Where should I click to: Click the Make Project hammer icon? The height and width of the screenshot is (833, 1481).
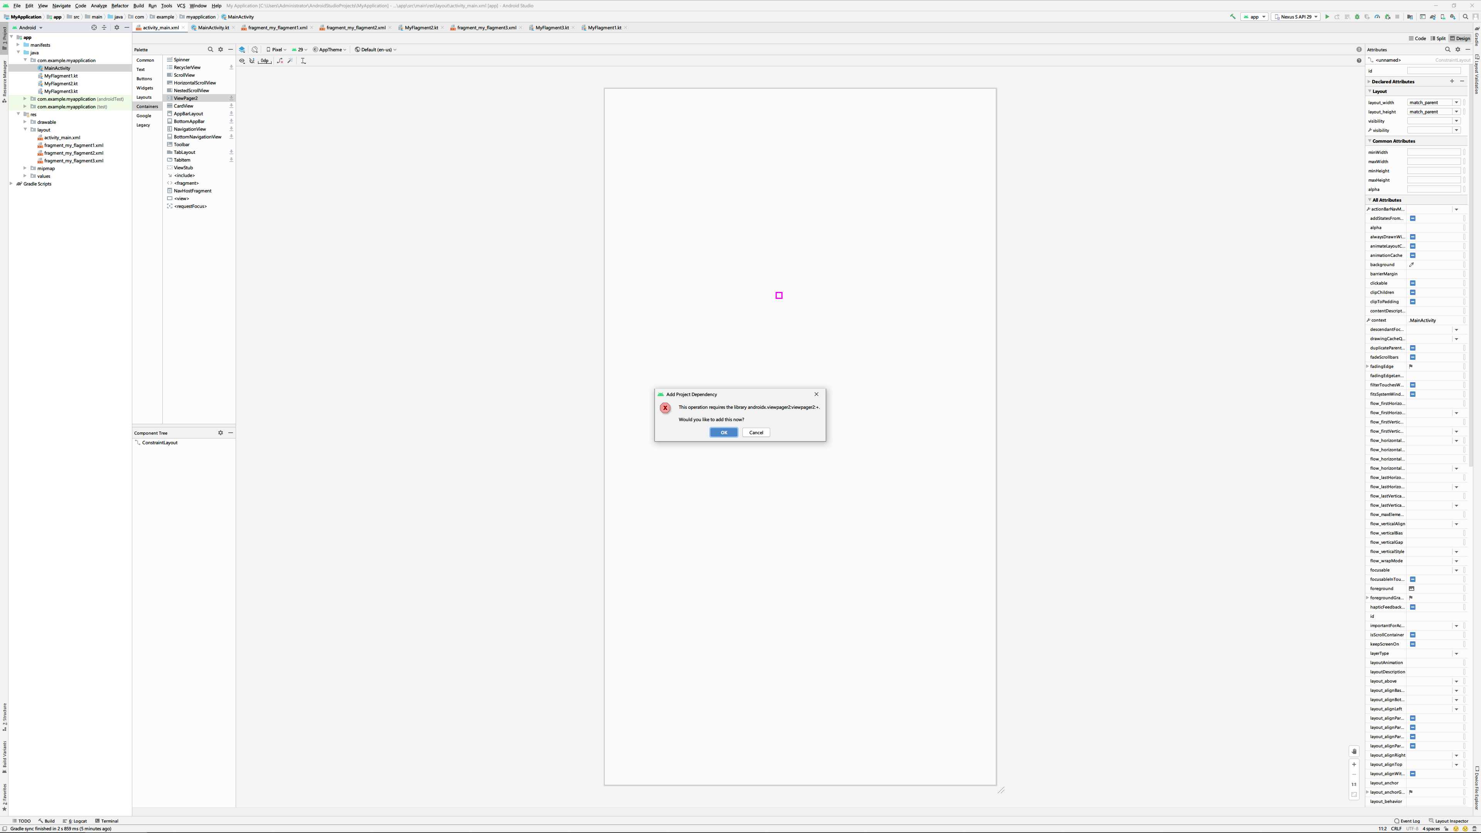pyautogui.click(x=1233, y=17)
